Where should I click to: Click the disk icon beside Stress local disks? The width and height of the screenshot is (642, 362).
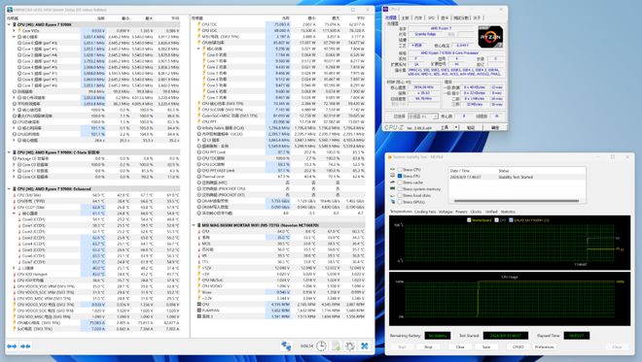(x=393, y=195)
